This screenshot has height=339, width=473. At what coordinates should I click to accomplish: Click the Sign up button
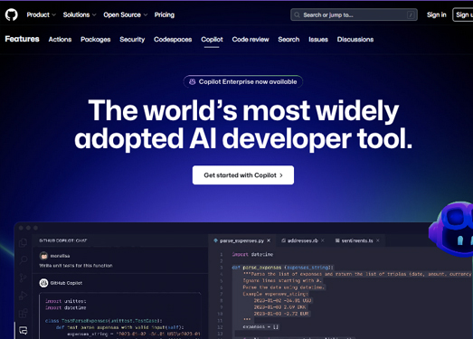tap(463, 14)
